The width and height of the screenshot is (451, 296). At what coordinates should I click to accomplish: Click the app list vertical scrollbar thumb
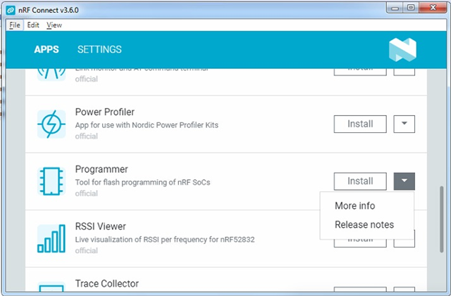coord(442,219)
